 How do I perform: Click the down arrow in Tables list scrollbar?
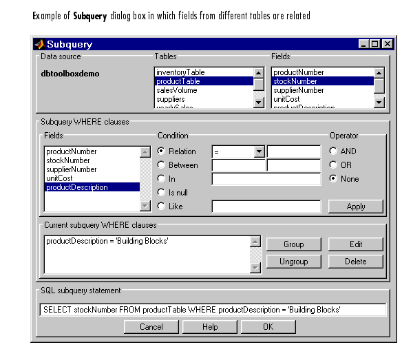259,103
